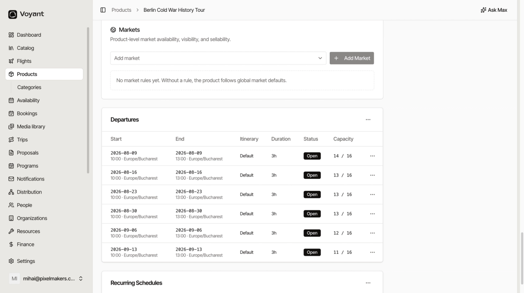Click the Catalog books icon
This screenshot has width=524, height=293.
11,48
